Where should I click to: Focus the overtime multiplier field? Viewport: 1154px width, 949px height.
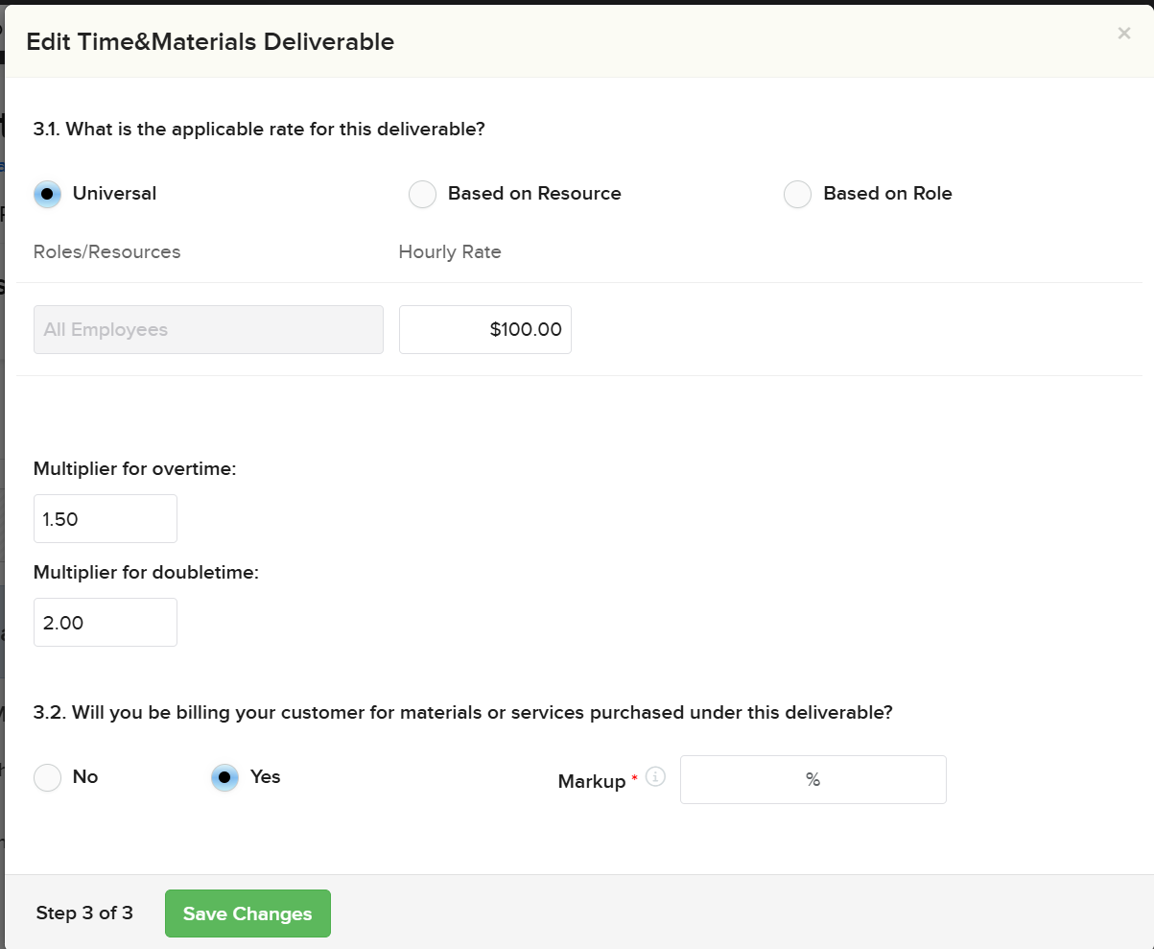pyautogui.click(x=106, y=519)
